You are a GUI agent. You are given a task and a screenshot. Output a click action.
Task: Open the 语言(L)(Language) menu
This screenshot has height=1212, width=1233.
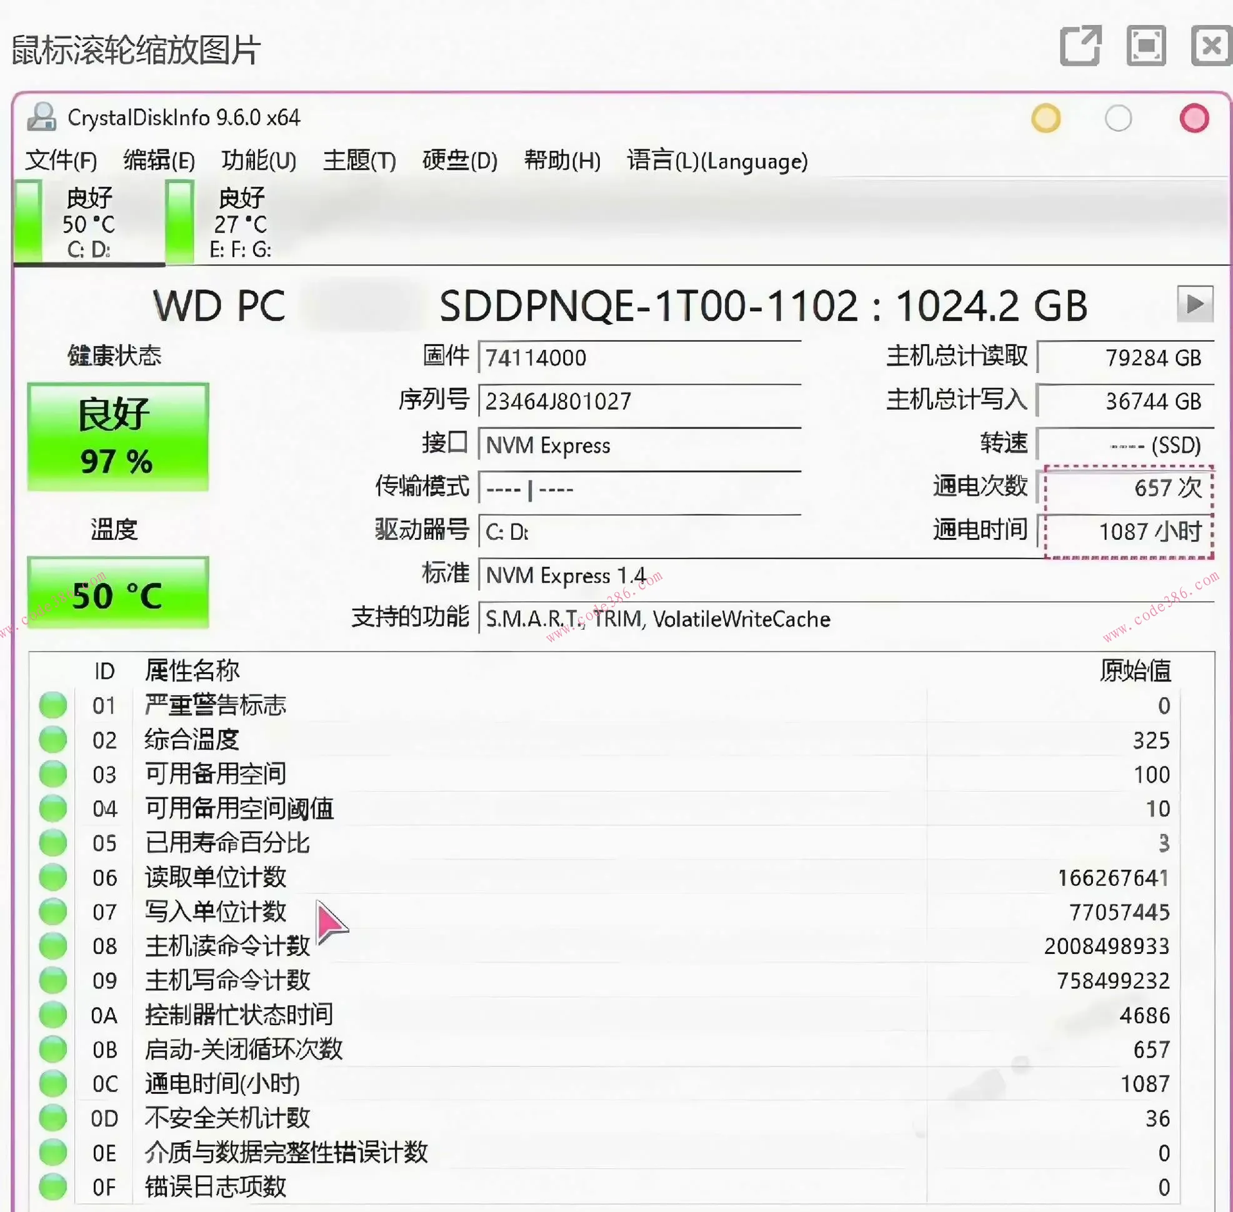click(717, 161)
